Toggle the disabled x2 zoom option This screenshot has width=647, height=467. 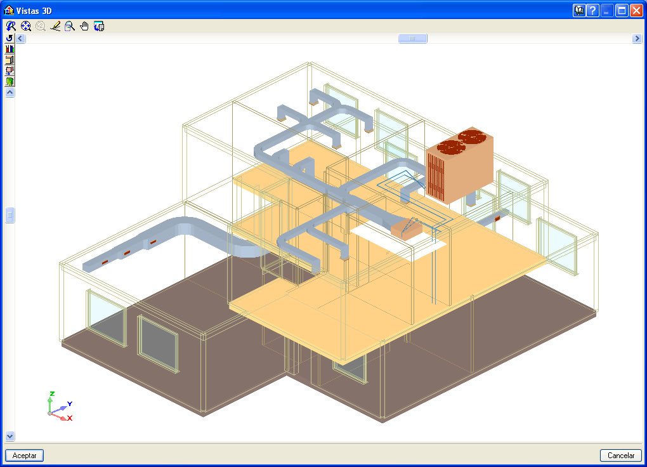point(41,27)
